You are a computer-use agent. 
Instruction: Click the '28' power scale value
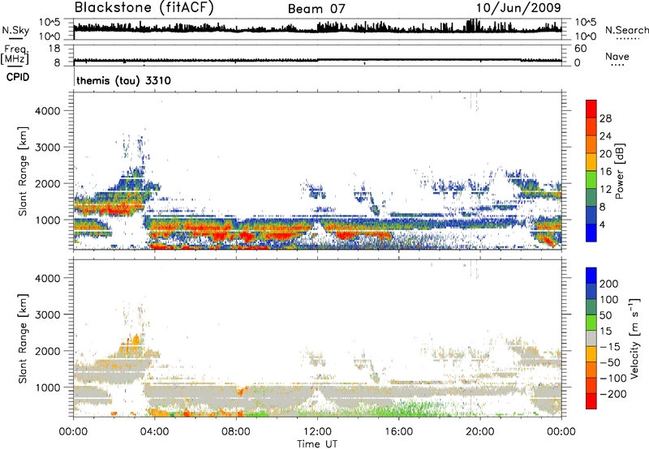(605, 118)
